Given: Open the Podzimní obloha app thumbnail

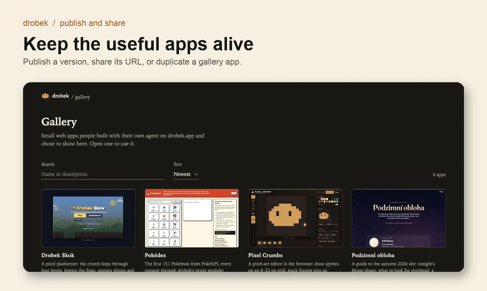Looking at the screenshot, I should pyautogui.click(x=399, y=218).
